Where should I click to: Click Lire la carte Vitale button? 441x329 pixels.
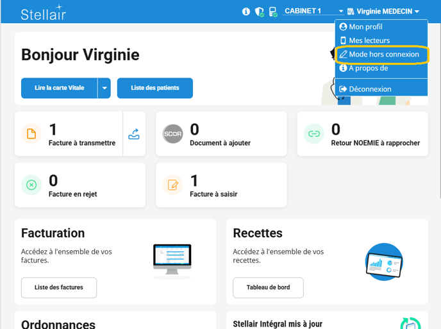click(60, 88)
